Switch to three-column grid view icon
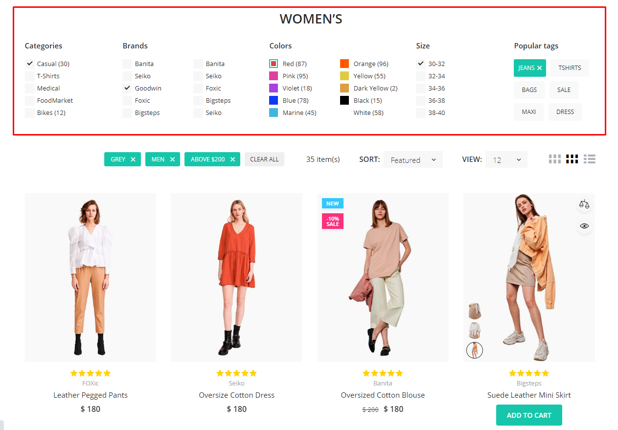This screenshot has height=430, width=618. (x=572, y=159)
